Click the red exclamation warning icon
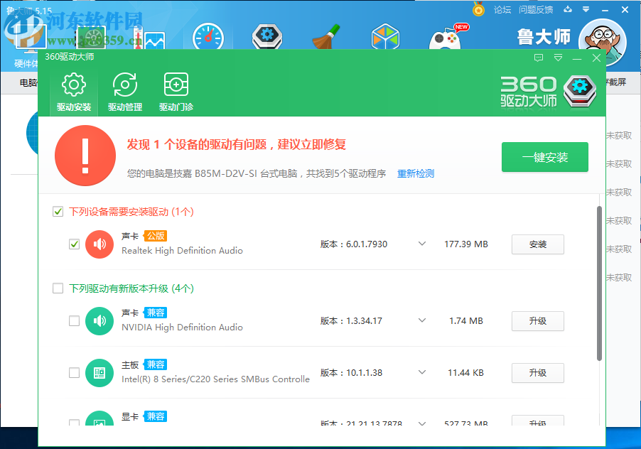 click(x=85, y=155)
